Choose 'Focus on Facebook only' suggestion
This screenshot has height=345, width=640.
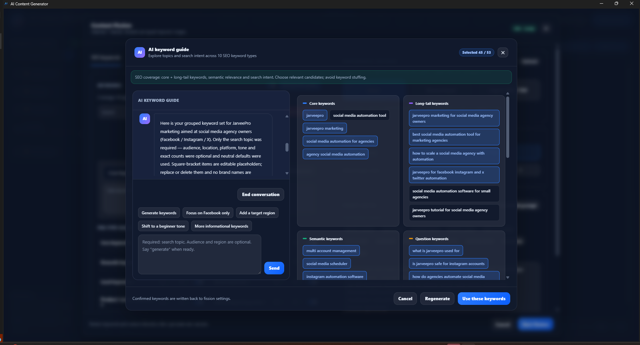pyautogui.click(x=208, y=213)
